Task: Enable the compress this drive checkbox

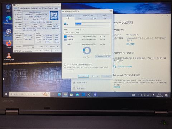Action: coord(65,64)
